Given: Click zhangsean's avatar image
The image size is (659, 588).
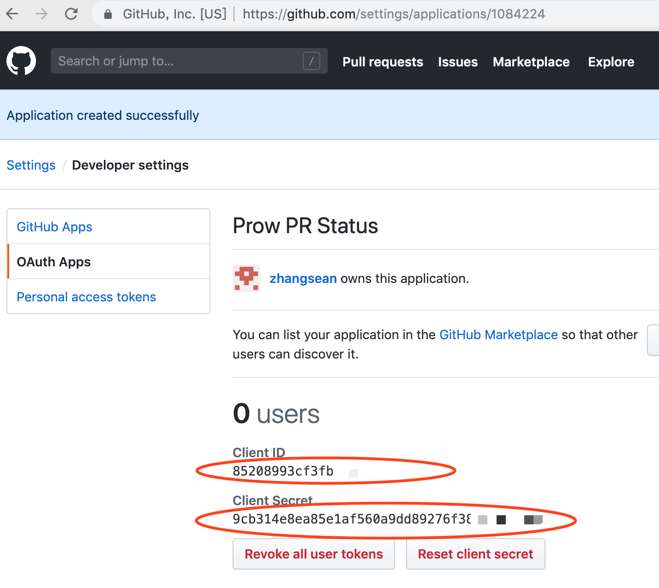Looking at the screenshot, I should 246,278.
